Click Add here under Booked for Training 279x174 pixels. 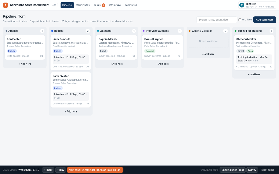point(254,75)
